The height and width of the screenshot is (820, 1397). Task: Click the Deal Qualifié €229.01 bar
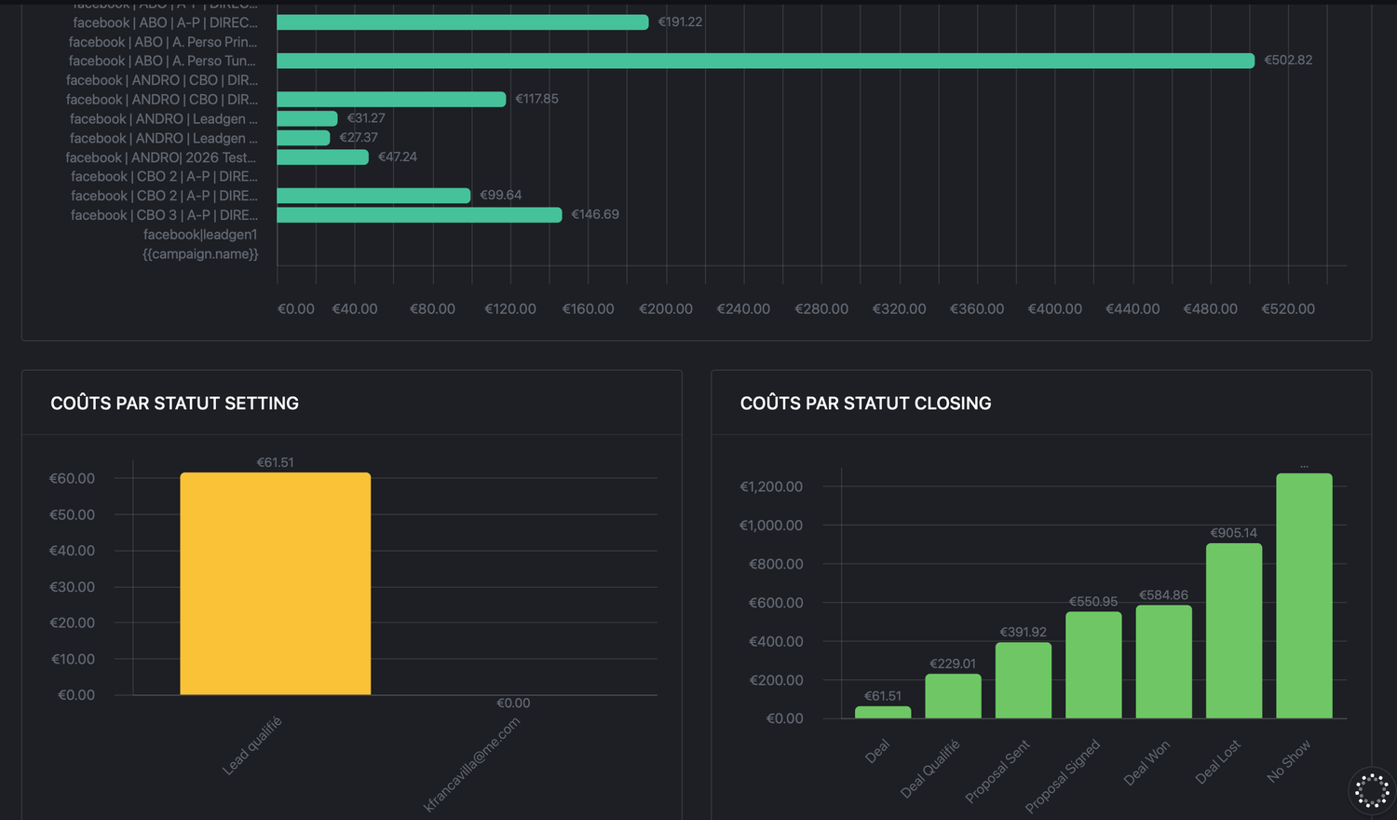click(953, 696)
